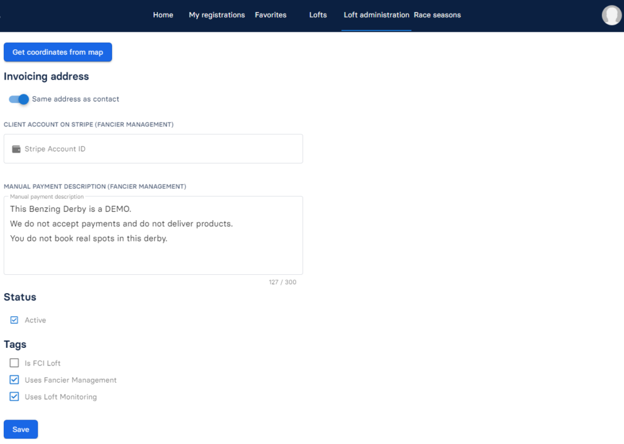
Task: Go to the Home page
Action: point(163,15)
